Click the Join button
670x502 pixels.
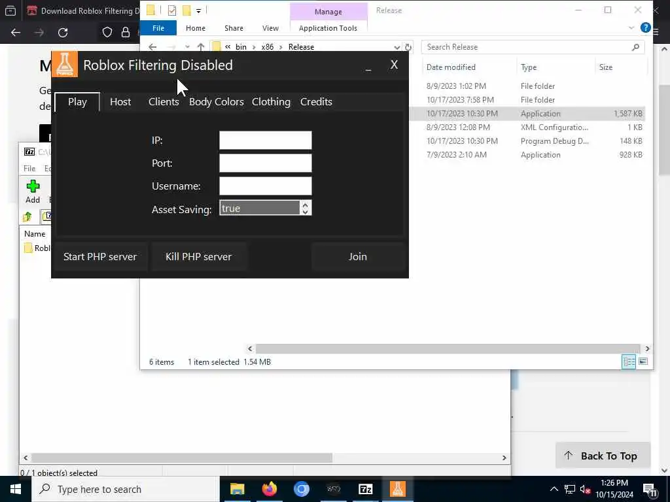[x=358, y=256]
